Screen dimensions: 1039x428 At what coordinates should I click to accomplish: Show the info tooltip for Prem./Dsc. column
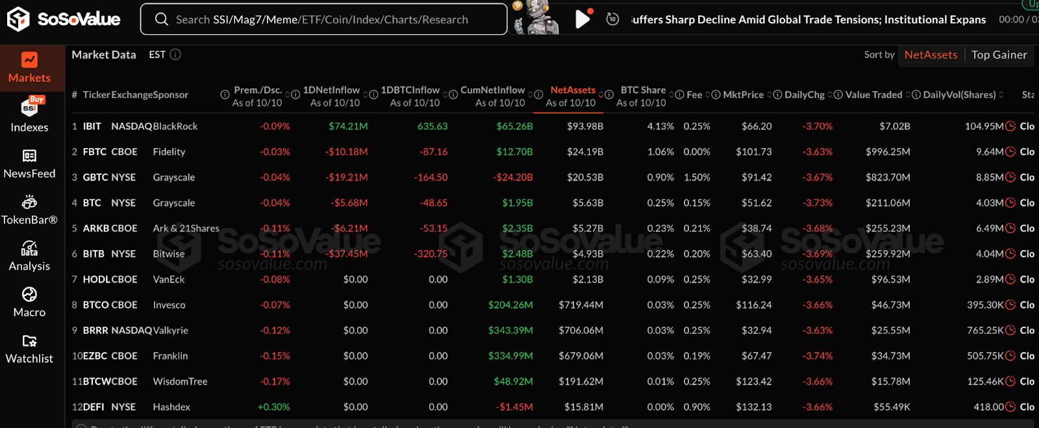coord(225,95)
